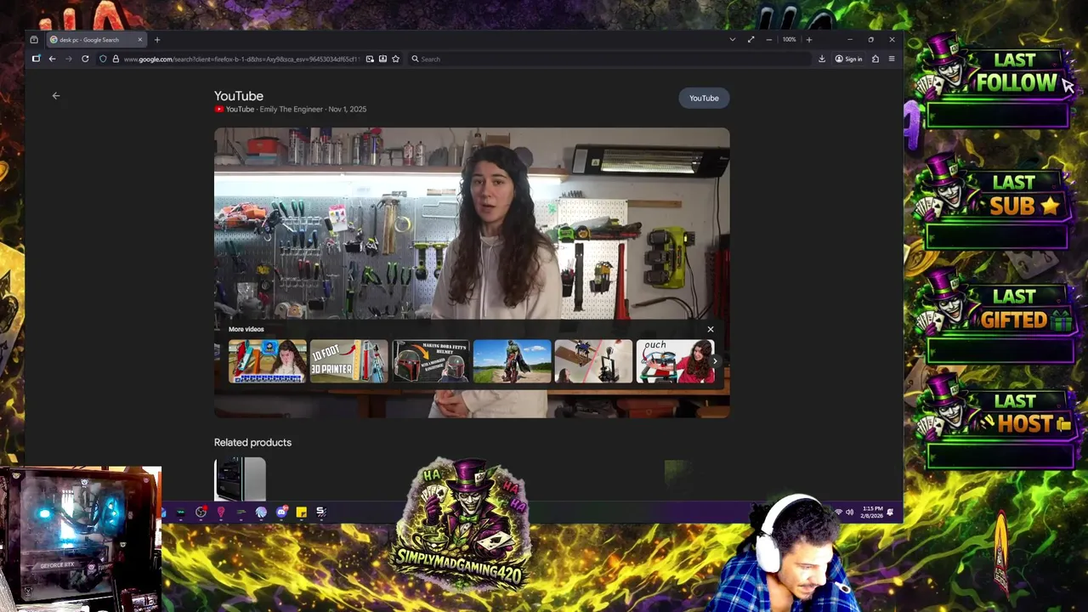Open the 'S' app taskbar icon
Screen dimensions: 1088x612
320,513
